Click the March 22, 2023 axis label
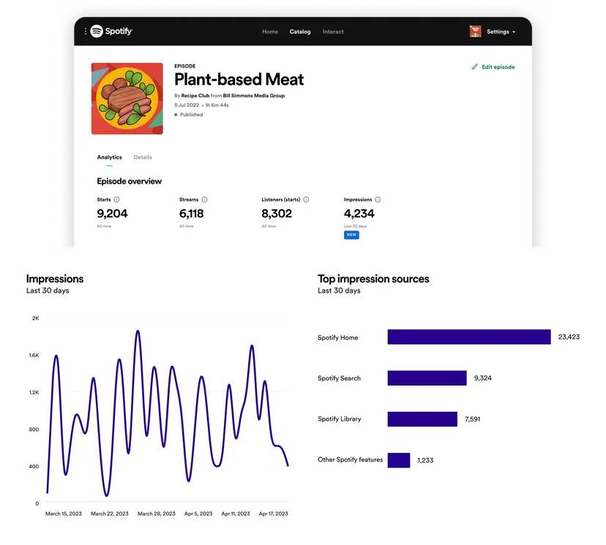This screenshot has height=545, width=606. click(109, 514)
